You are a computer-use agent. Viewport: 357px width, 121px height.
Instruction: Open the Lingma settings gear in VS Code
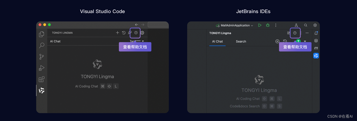[x=142, y=33]
